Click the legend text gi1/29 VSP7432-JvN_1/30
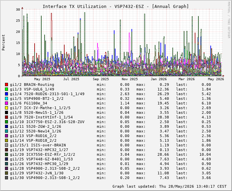The width and height of the screenshot is (232, 191). pos(37,173)
